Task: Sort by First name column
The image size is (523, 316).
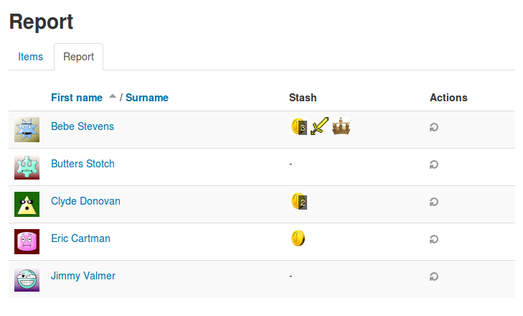Action: click(x=77, y=98)
